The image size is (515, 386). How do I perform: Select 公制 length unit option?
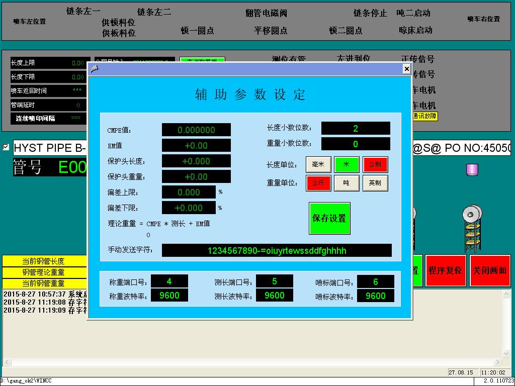[375, 164]
